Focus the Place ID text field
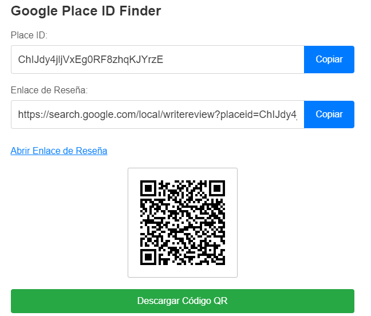The width and height of the screenshot is (371, 316). click(229, 60)
